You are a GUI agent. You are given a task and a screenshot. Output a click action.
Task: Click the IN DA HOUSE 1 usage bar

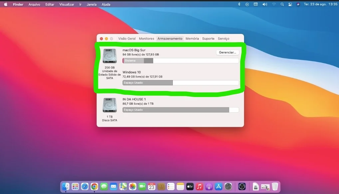(x=181, y=110)
